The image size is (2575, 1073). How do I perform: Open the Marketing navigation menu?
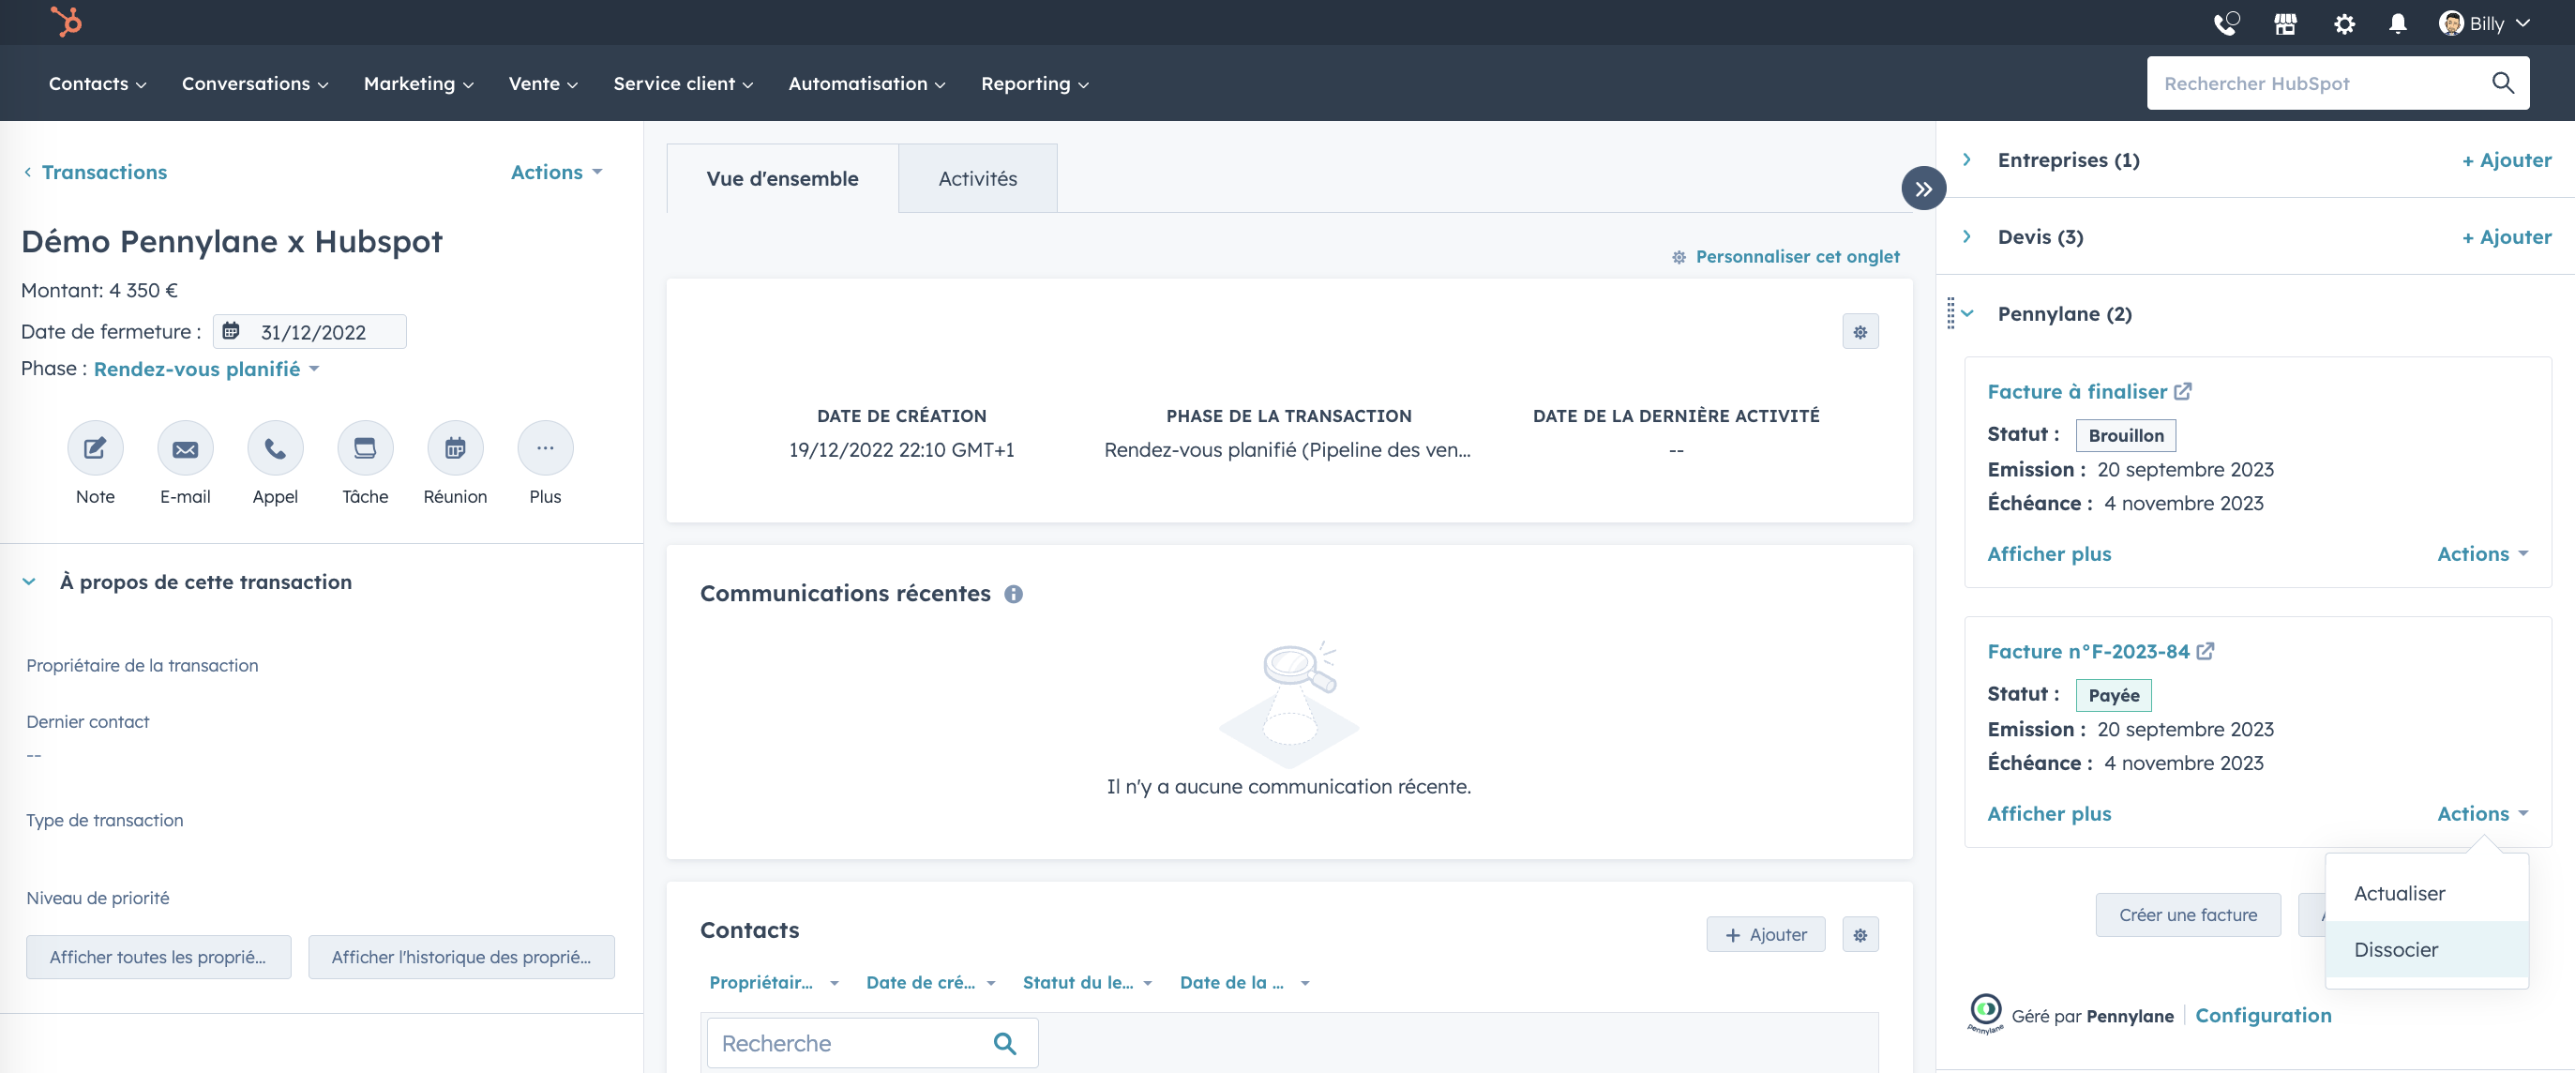click(x=419, y=83)
